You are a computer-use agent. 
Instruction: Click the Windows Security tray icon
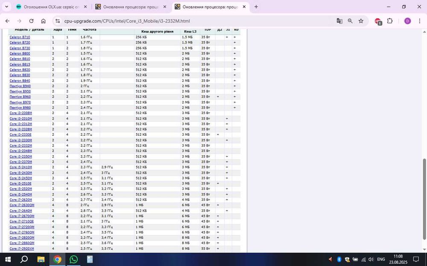(347, 260)
